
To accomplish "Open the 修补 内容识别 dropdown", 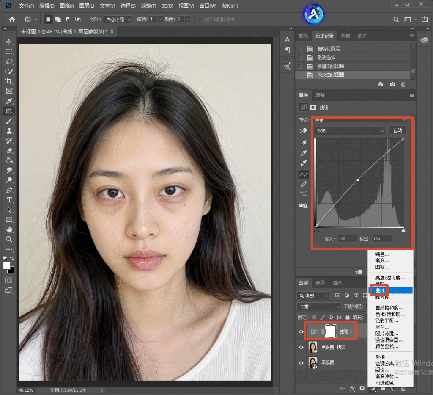I will pyautogui.click(x=118, y=19).
